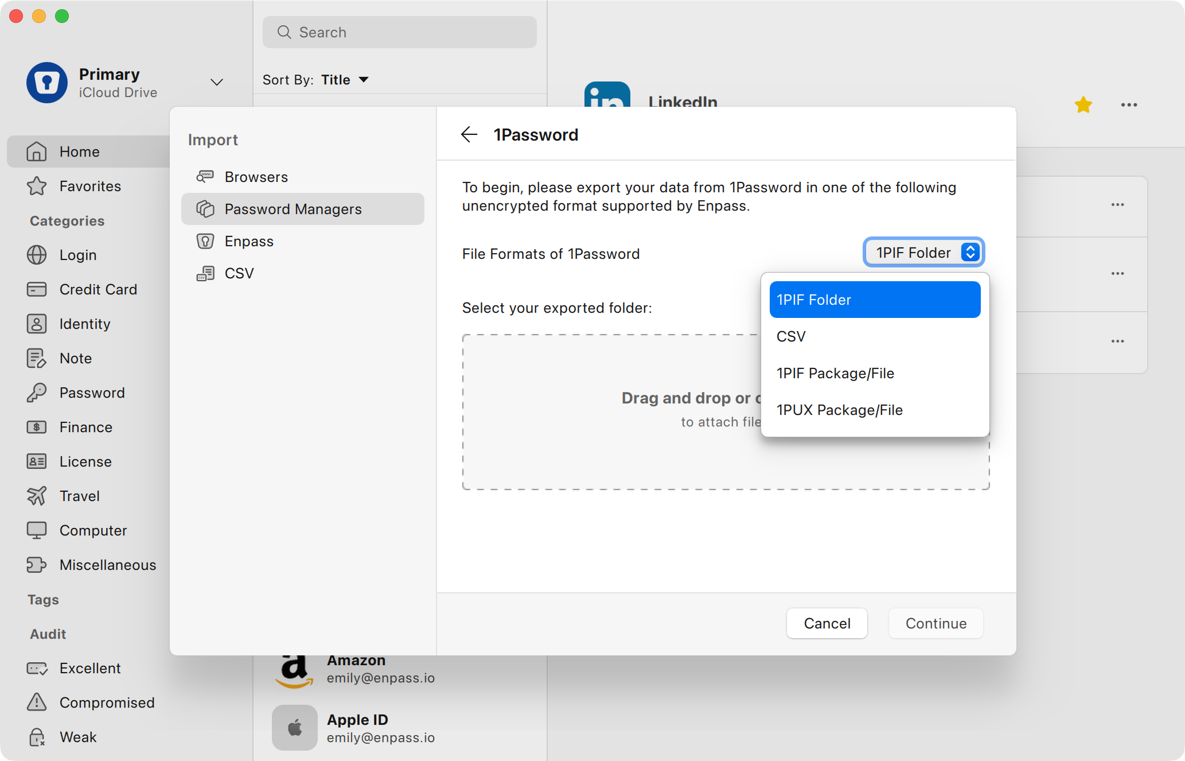Click the Search field
The image size is (1185, 761).
click(400, 32)
